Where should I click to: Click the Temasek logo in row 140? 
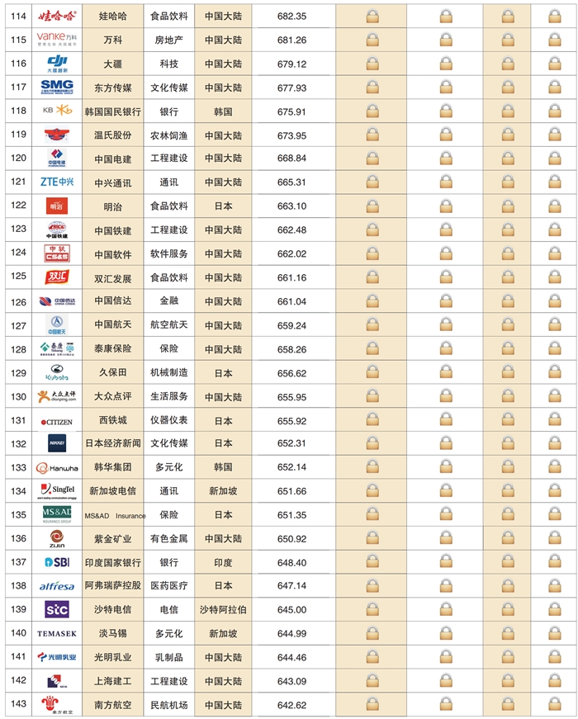tap(57, 634)
